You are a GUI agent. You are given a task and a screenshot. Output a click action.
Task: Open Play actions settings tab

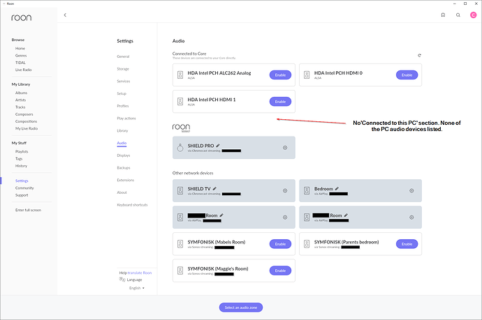tap(126, 119)
